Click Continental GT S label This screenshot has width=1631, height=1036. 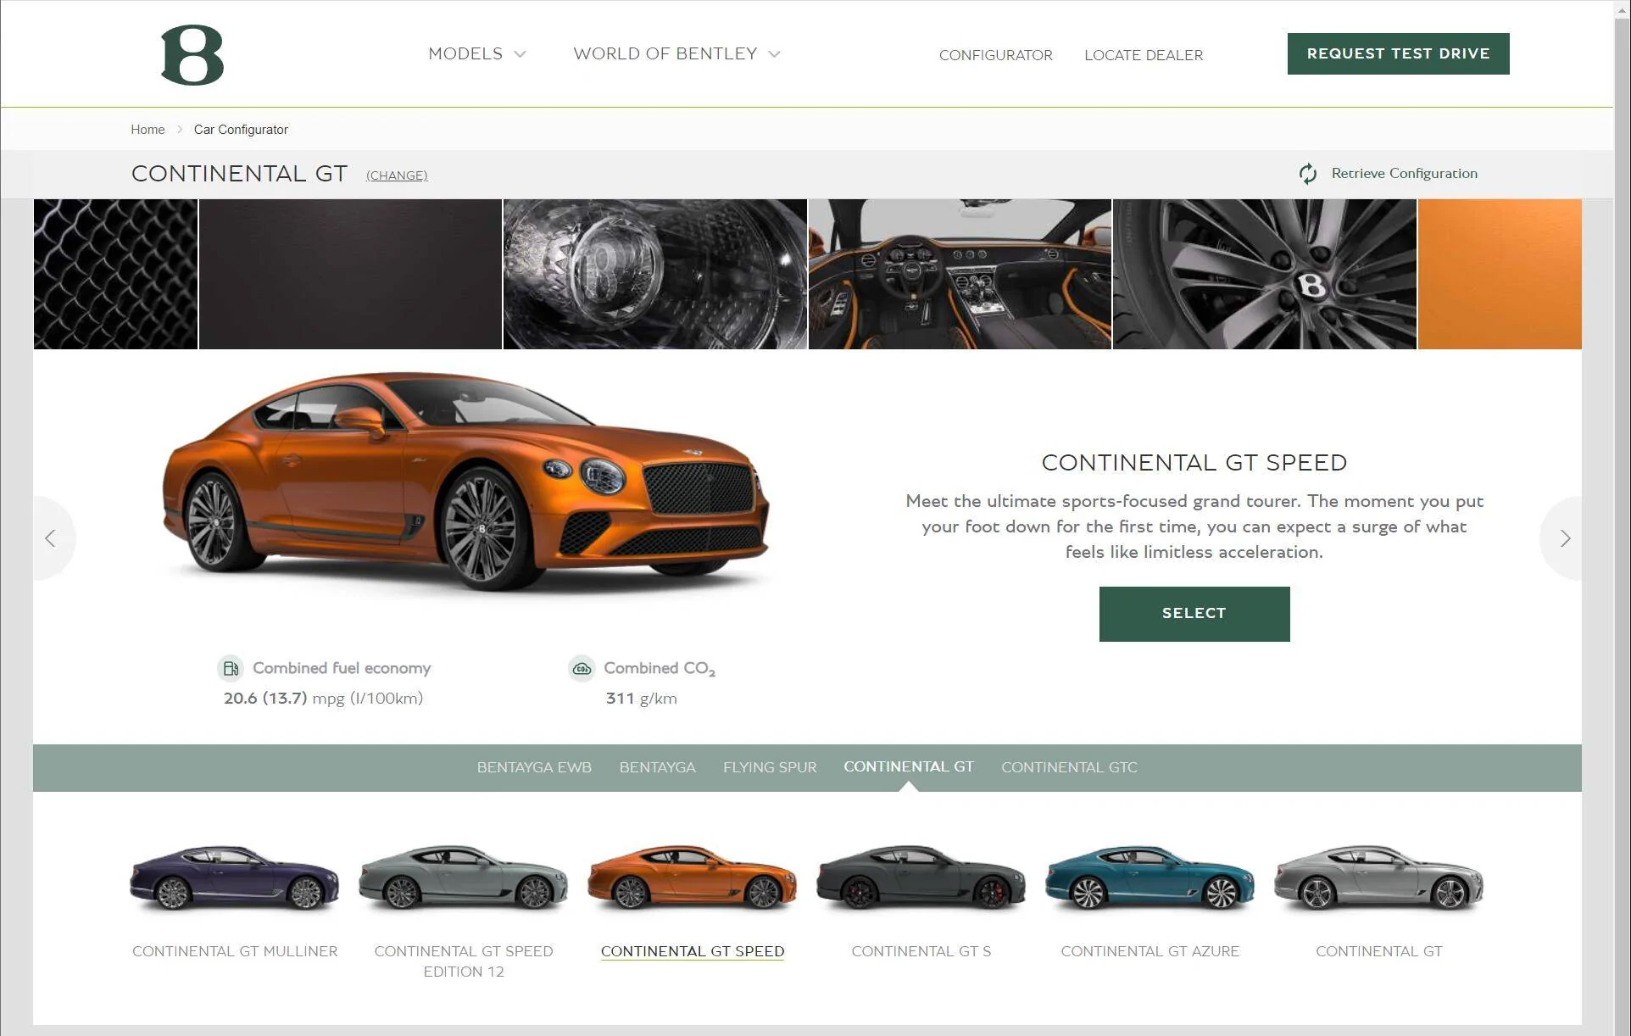point(921,951)
